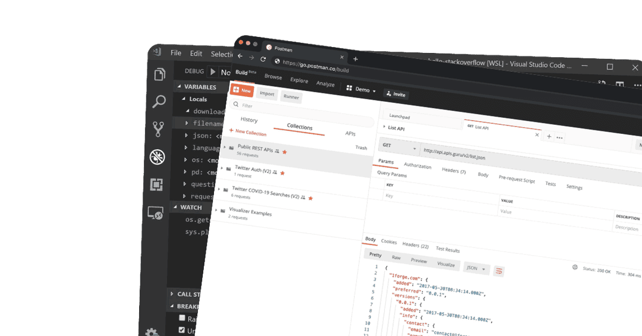Go forward in the Postman browser window
This screenshot has height=336, width=642.
point(251,58)
